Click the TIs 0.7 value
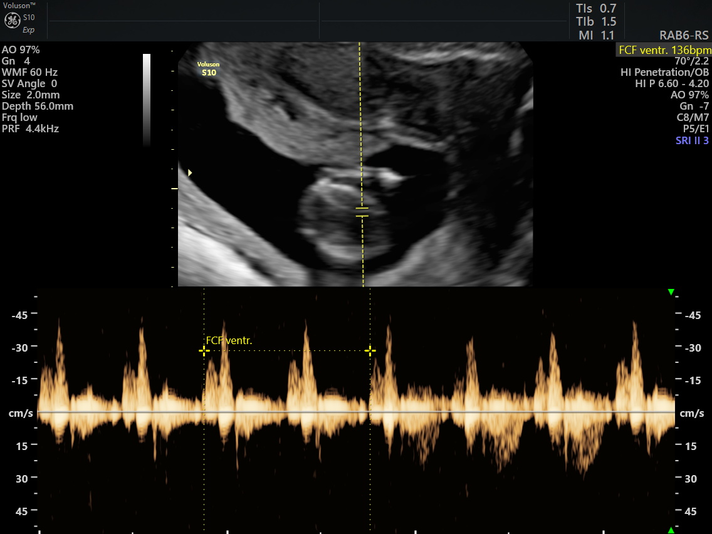 [596, 9]
